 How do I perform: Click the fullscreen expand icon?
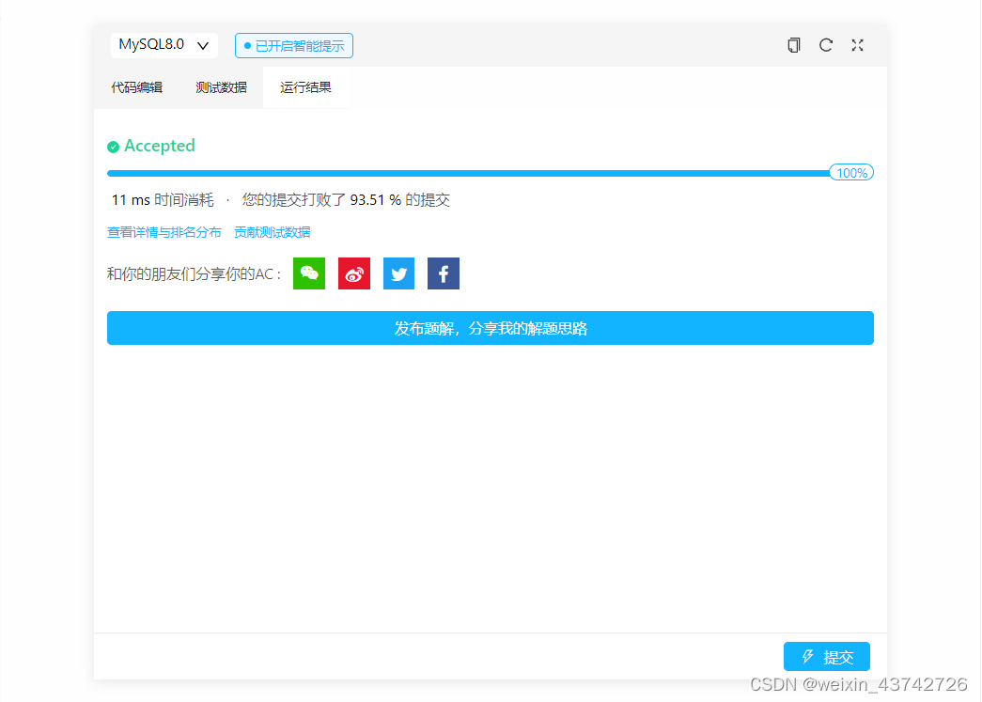coord(857,45)
